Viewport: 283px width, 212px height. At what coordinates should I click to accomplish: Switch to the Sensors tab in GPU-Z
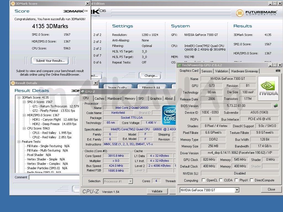(x=207, y=71)
